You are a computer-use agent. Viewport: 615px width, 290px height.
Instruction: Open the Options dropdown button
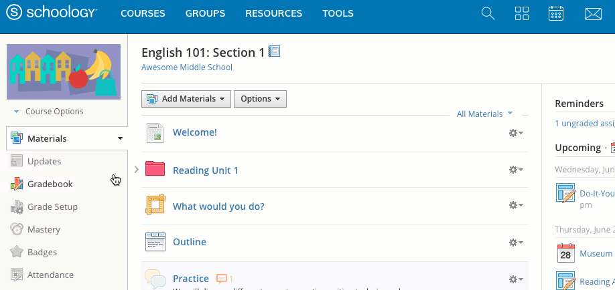[x=260, y=99]
